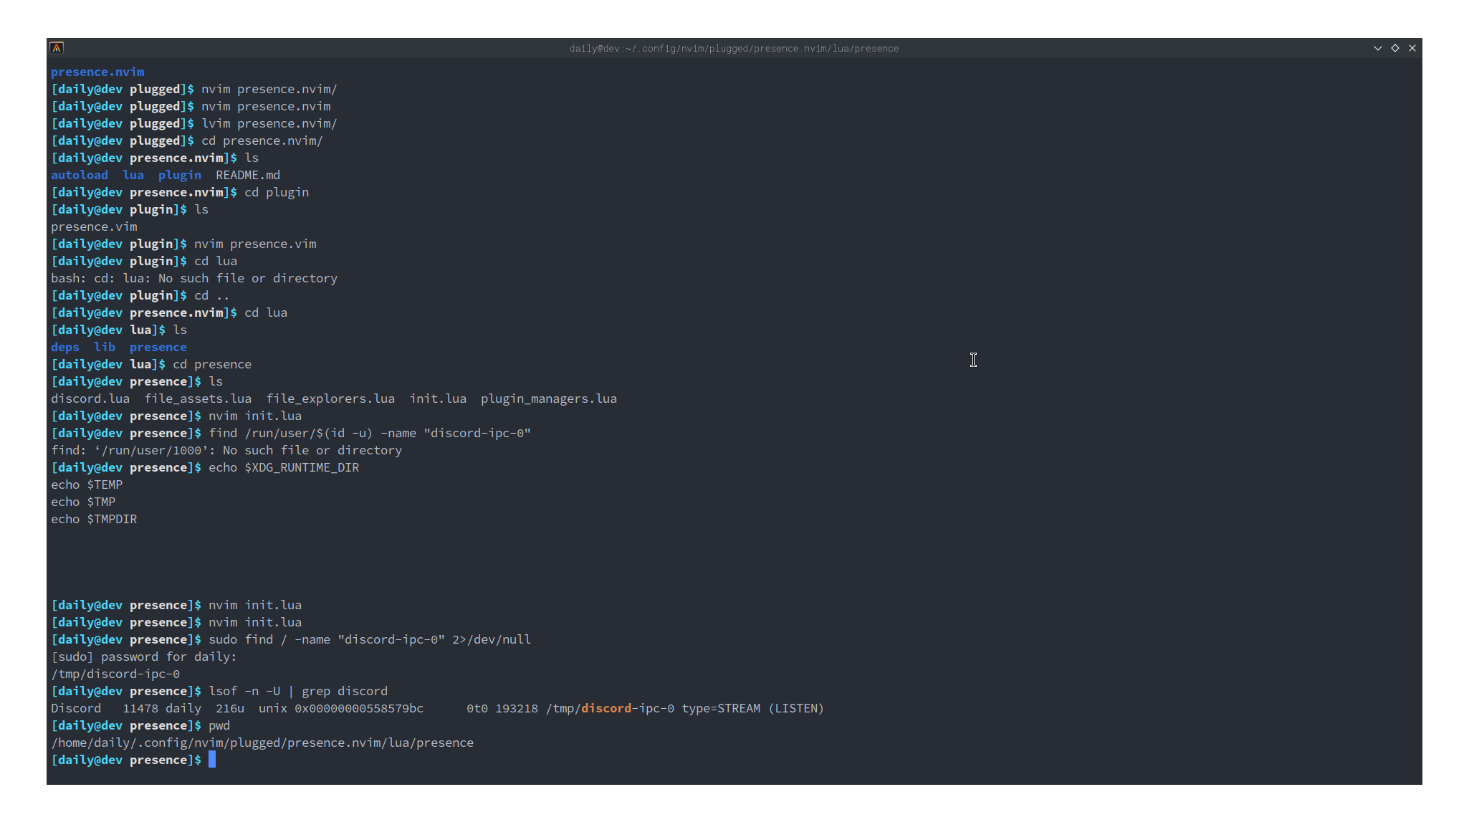This screenshot has width=1469, height=840.
Task: Click the highlighted discord text in lsof output
Action: [606, 708]
